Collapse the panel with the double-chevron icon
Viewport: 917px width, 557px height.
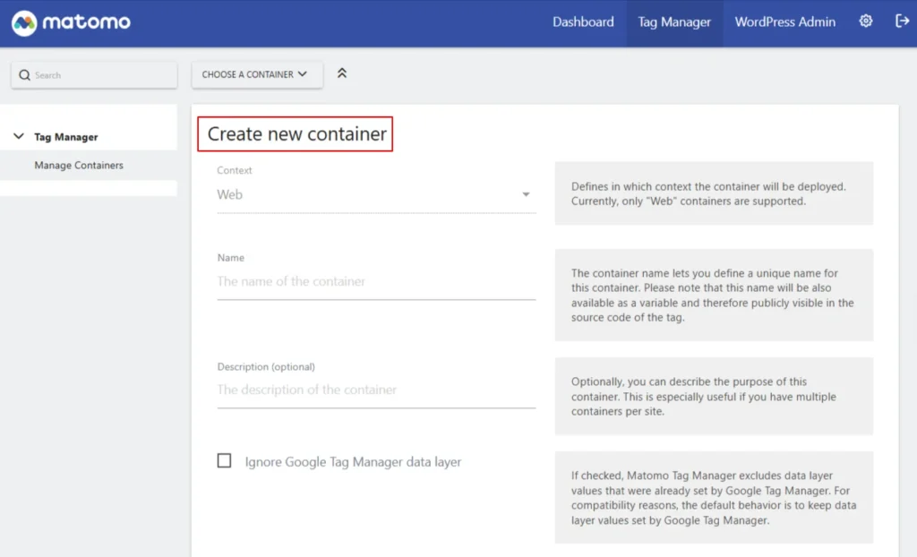341,73
